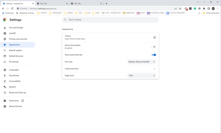
Task: Open the tab search dropdown arrow
Action: 198,2
